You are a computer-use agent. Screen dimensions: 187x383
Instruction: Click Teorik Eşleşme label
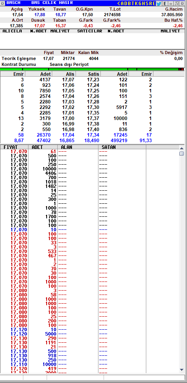(19, 58)
